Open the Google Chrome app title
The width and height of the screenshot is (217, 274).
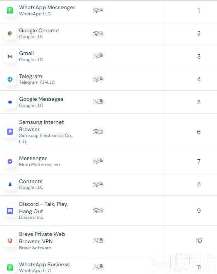point(39,30)
